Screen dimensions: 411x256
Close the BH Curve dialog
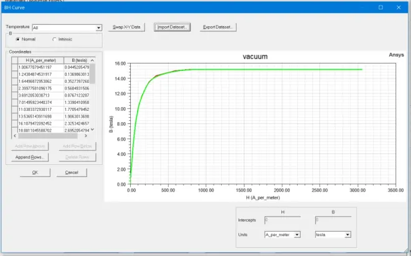click(399, 7)
